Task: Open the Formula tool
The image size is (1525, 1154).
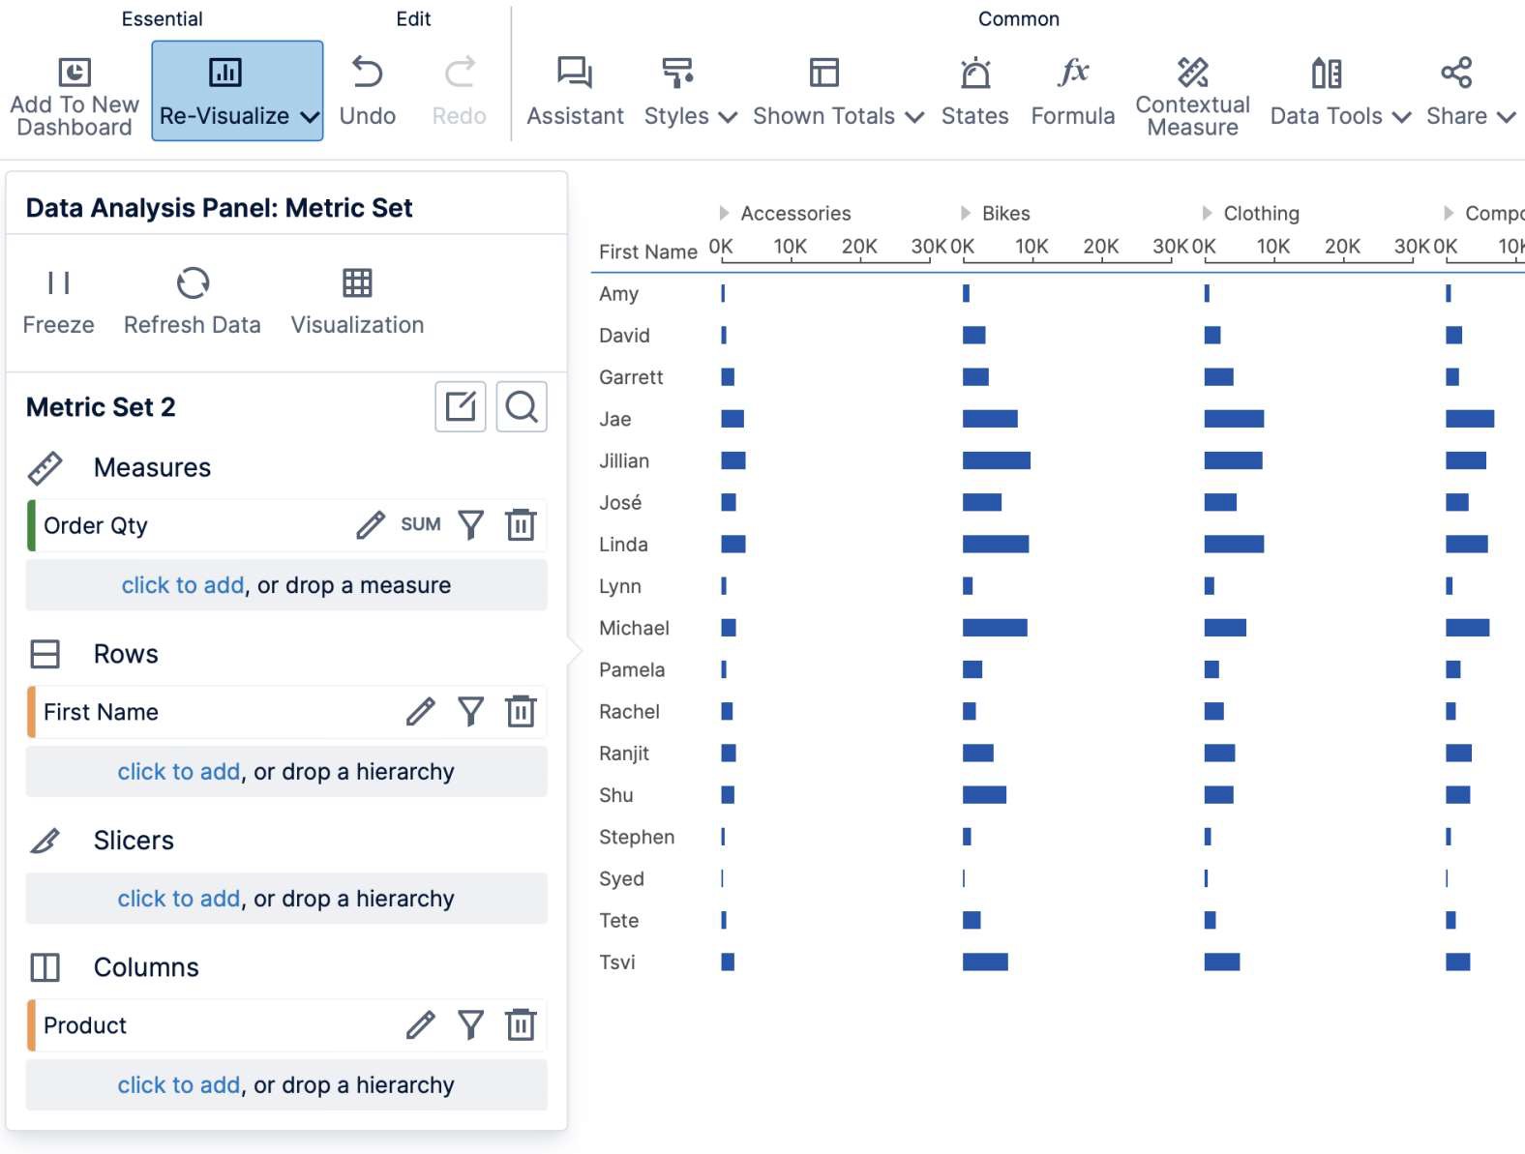Action: (x=1073, y=73)
